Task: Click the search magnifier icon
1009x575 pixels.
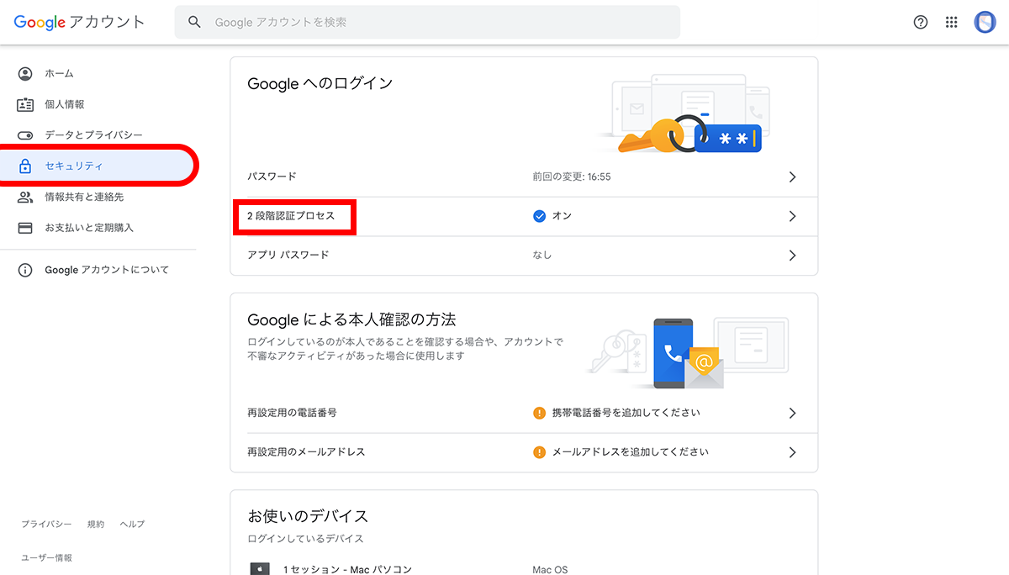Action: click(x=195, y=22)
